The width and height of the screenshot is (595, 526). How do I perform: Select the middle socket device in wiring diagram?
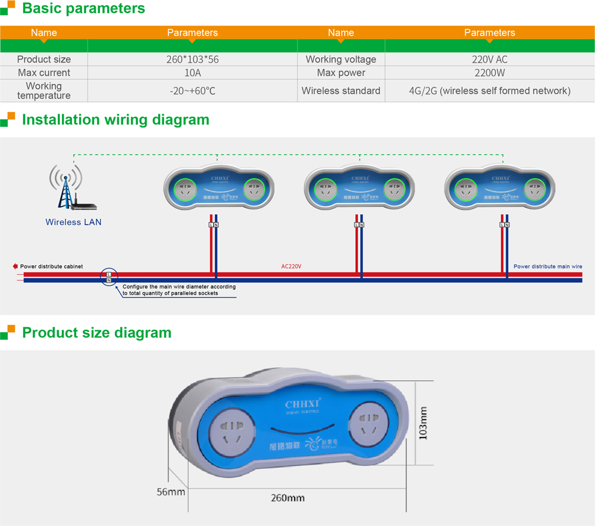[x=359, y=186]
